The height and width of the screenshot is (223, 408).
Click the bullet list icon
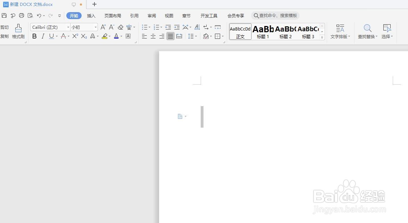pyautogui.click(x=145, y=27)
